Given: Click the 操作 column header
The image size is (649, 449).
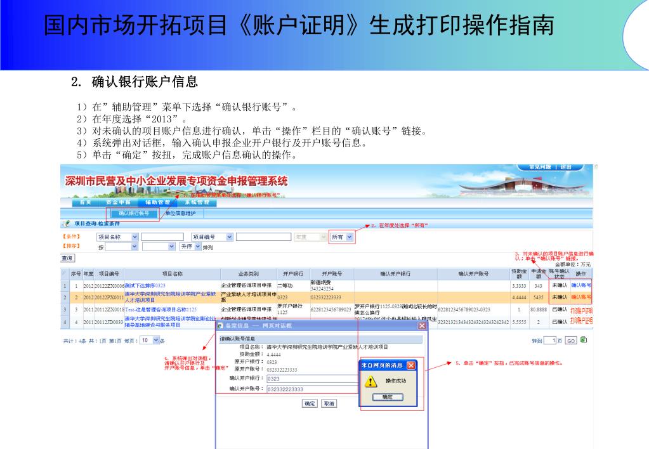Looking at the screenshot, I should click(580, 274).
